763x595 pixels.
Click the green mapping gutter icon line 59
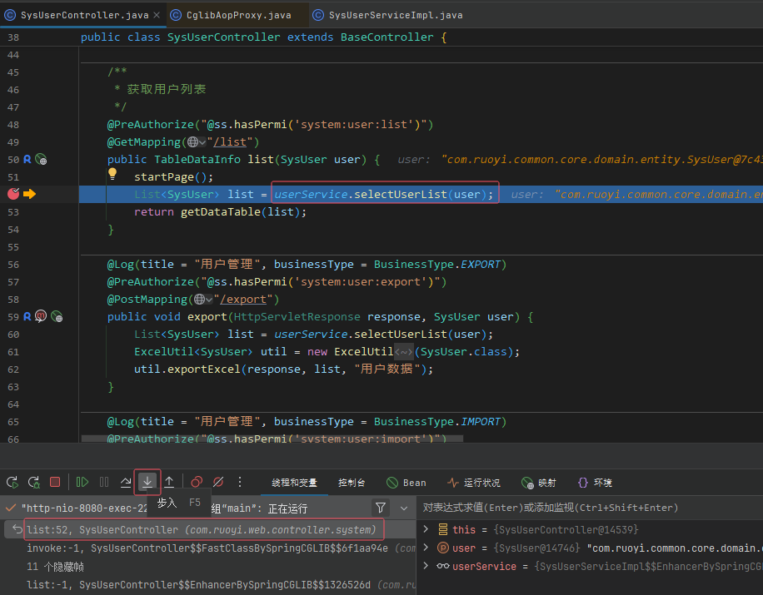click(57, 317)
